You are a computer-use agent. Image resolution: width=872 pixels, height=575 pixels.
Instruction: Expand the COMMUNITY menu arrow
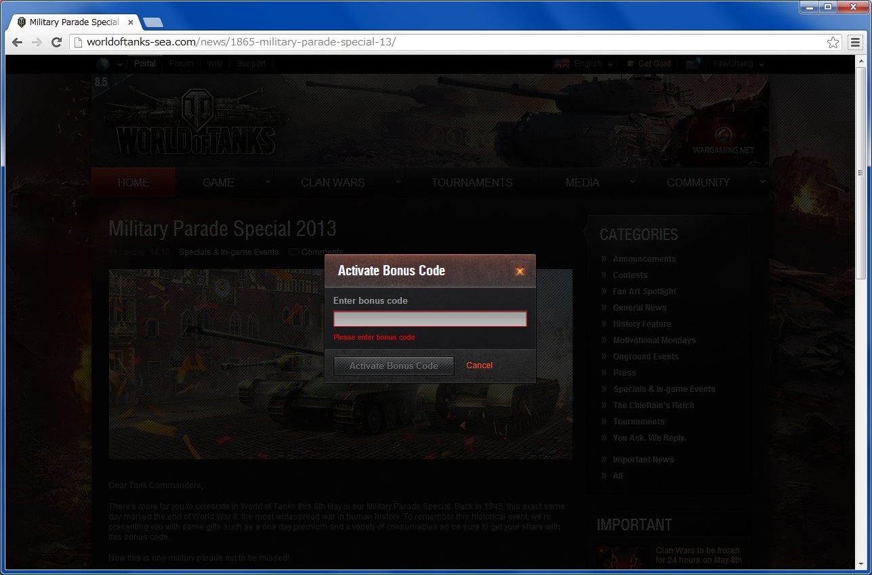click(x=762, y=182)
